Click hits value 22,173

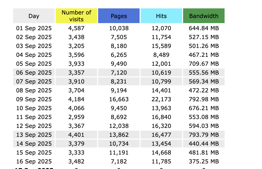[161, 99]
